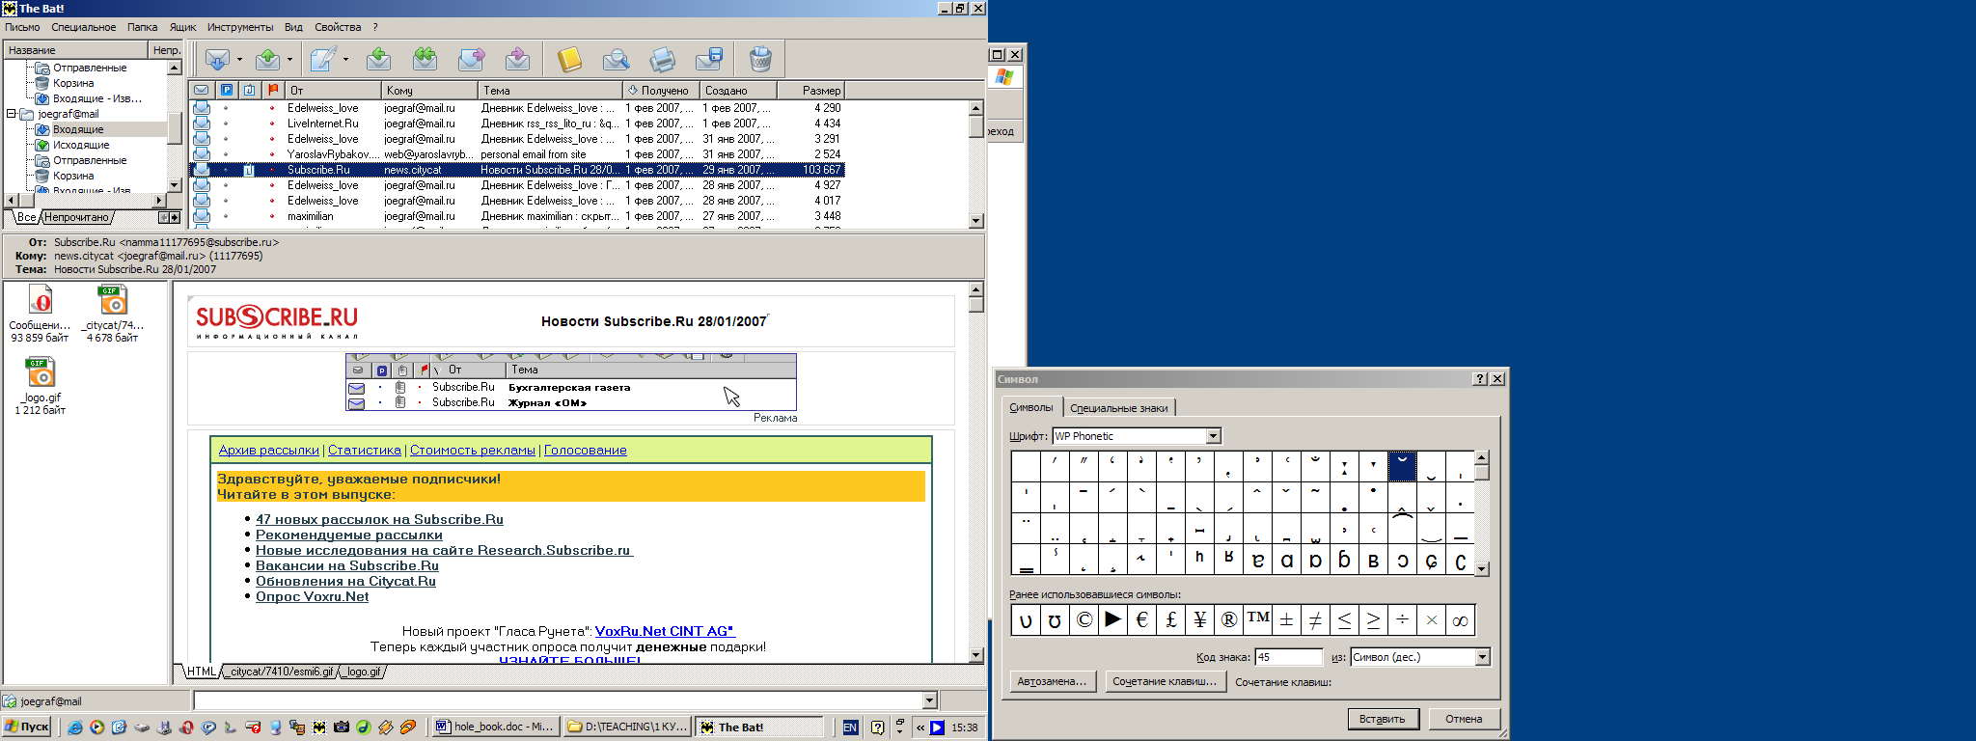Click down arrow of message list scrollbar
Screen dimensions: 1976x741
coord(975,220)
